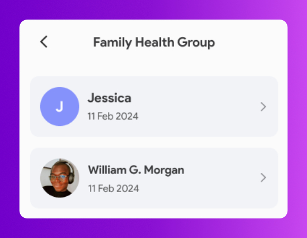Click the date under William G. Morgan
This screenshot has width=307, height=238.
pos(114,188)
